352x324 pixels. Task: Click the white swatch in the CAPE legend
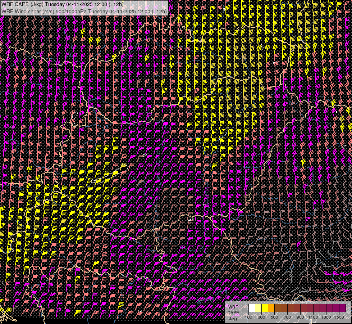252,308
